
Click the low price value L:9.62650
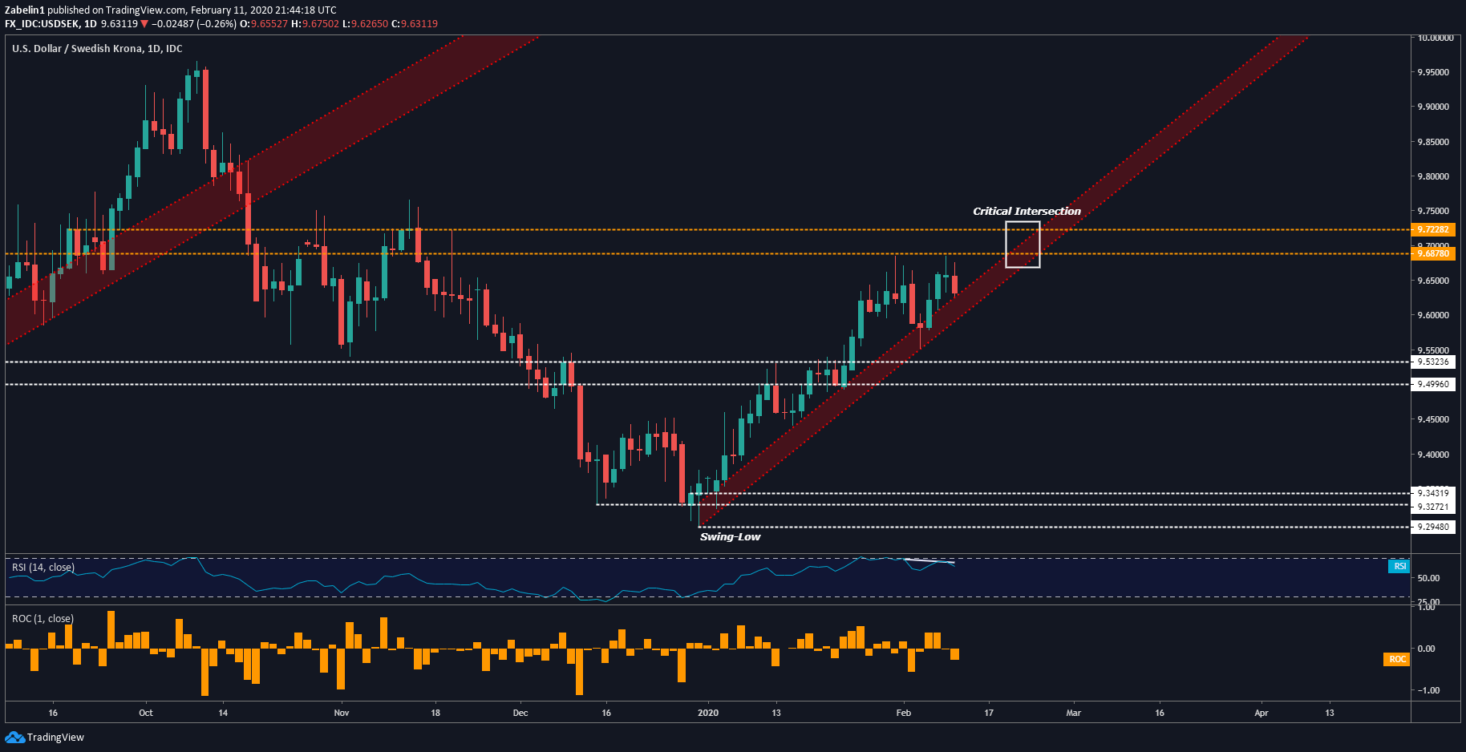(365, 24)
